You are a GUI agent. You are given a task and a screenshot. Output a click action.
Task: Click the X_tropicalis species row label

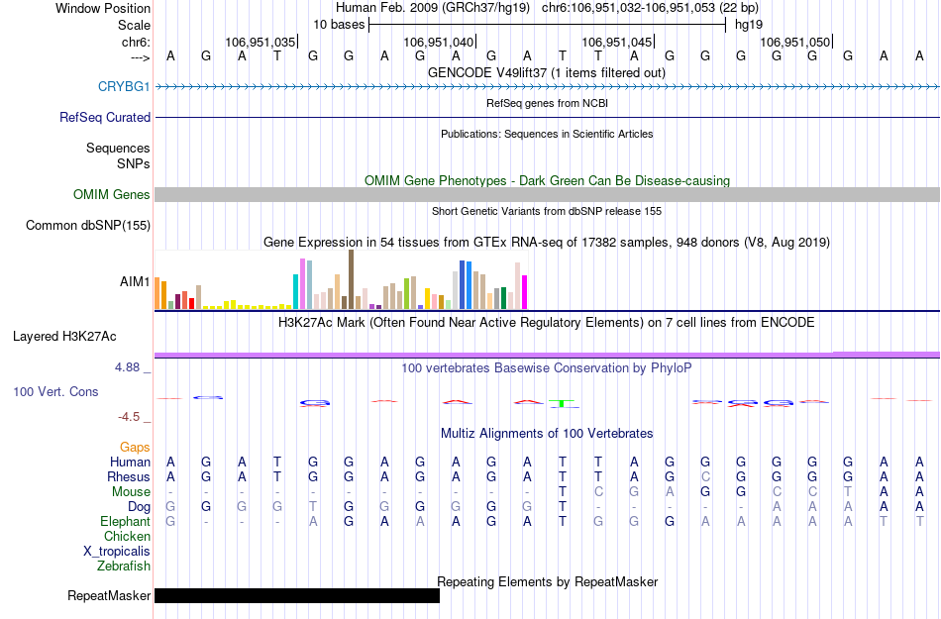[x=117, y=552]
